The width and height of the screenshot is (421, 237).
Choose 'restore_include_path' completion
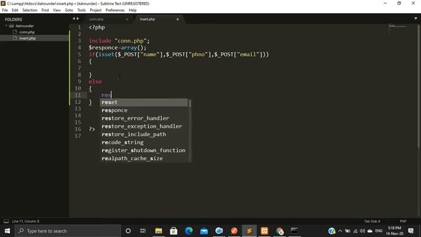coord(144,134)
